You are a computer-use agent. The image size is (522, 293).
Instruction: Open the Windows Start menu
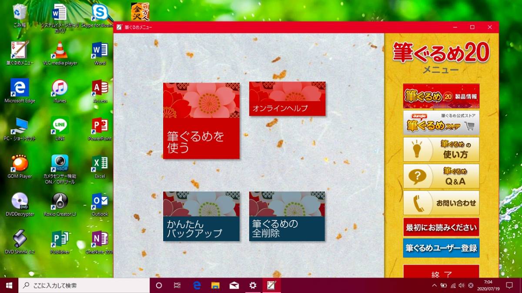[x=8, y=285]
